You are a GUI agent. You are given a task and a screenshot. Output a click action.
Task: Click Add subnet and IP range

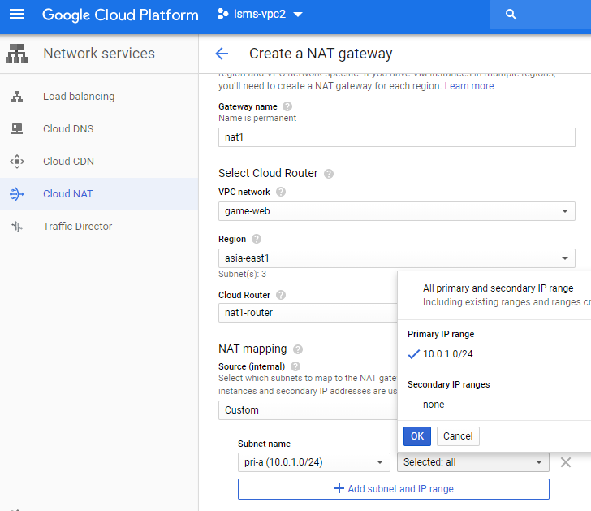click(393, 489)
